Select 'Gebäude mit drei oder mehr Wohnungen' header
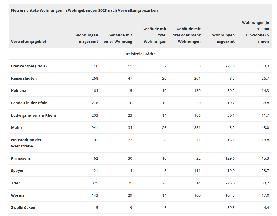 point(187,35)
